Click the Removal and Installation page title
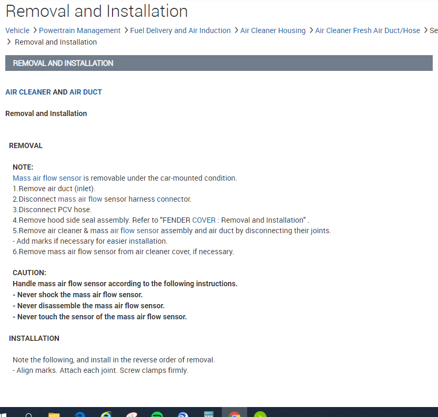438x417 pixels. pos(97,12)
